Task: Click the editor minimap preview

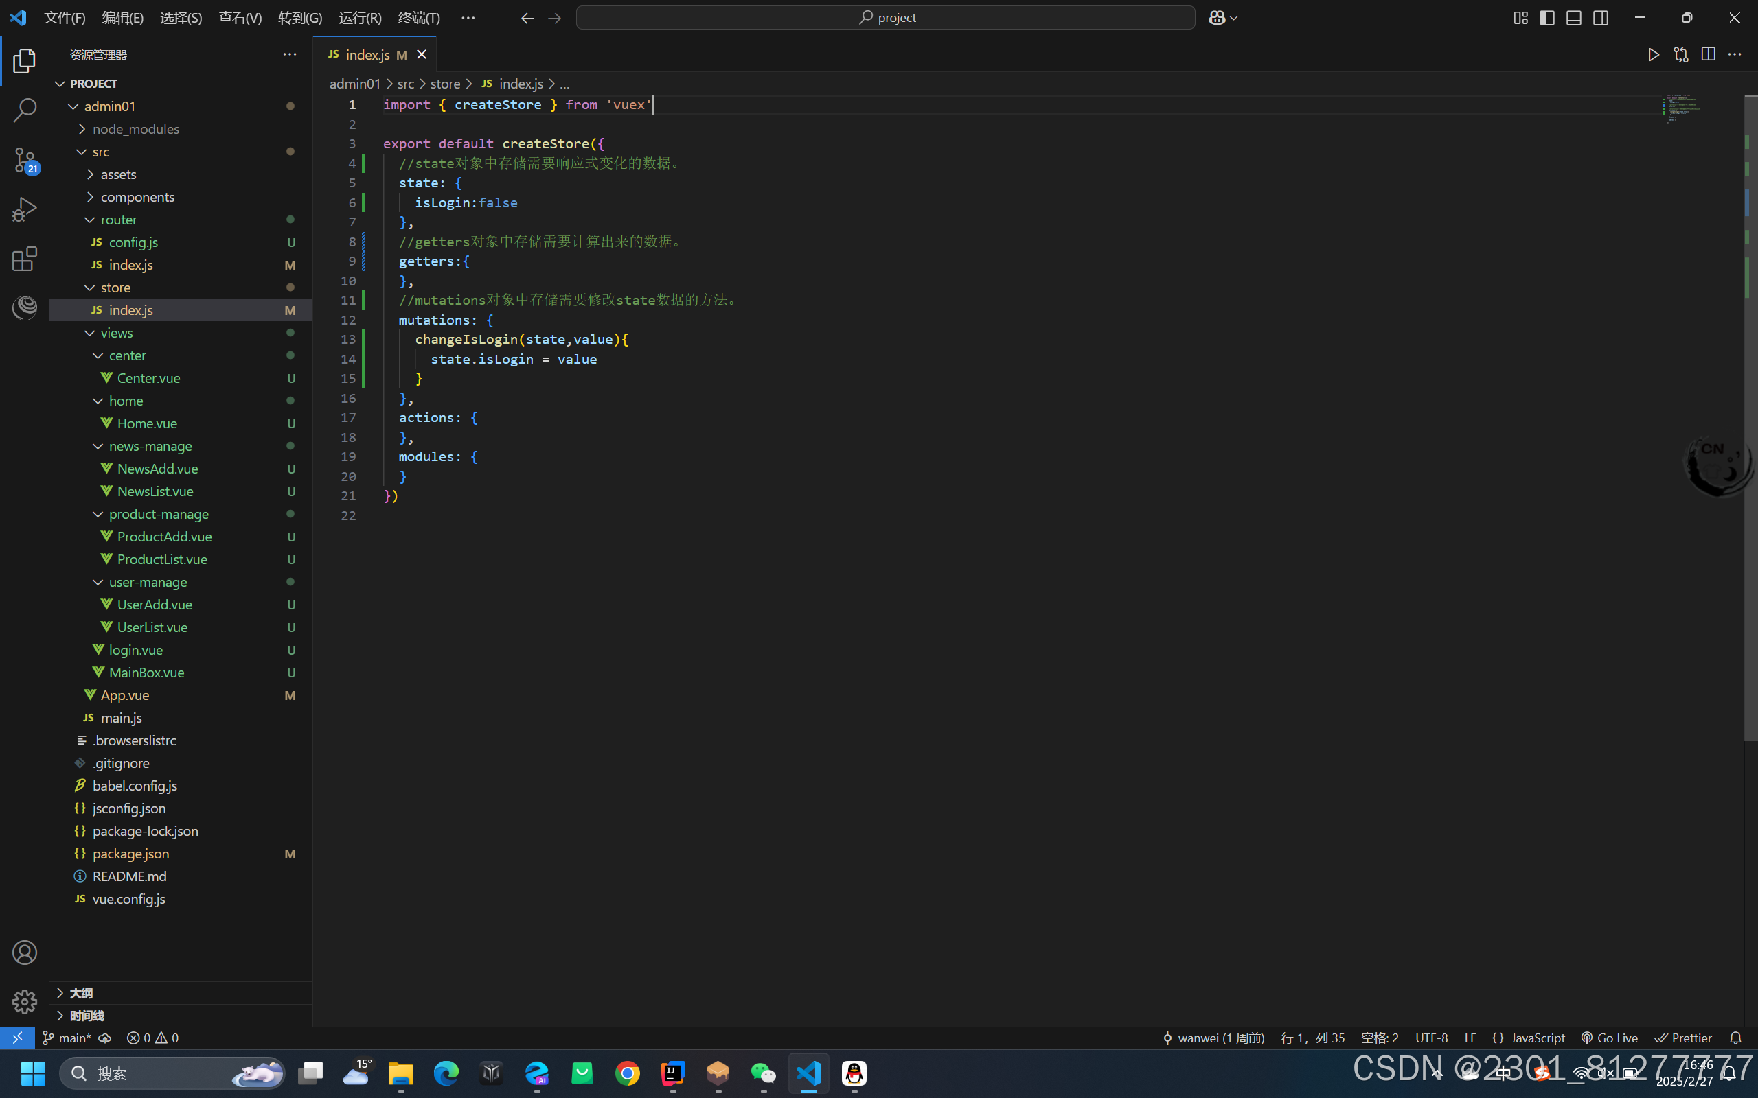Action: coord(1684,108)
